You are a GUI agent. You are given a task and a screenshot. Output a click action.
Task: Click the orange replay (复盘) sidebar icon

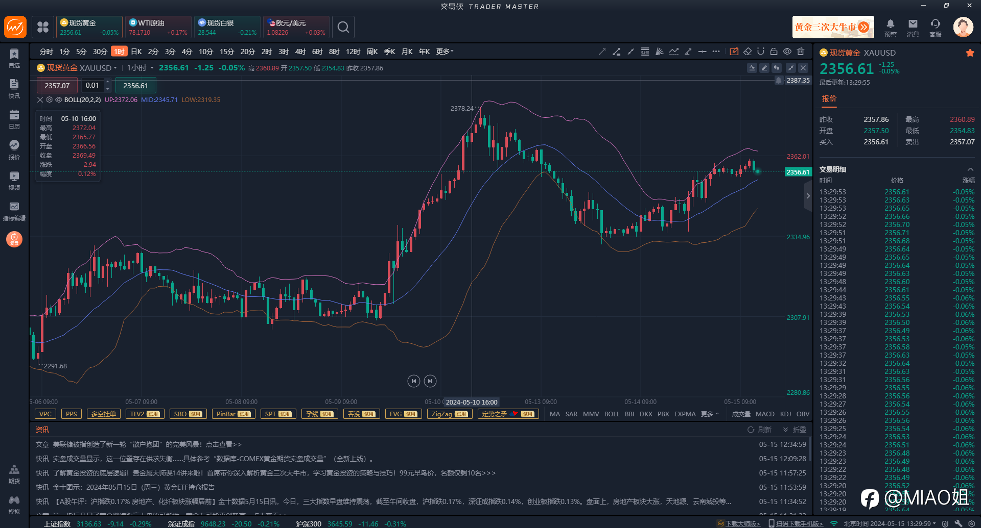(14, 239)
